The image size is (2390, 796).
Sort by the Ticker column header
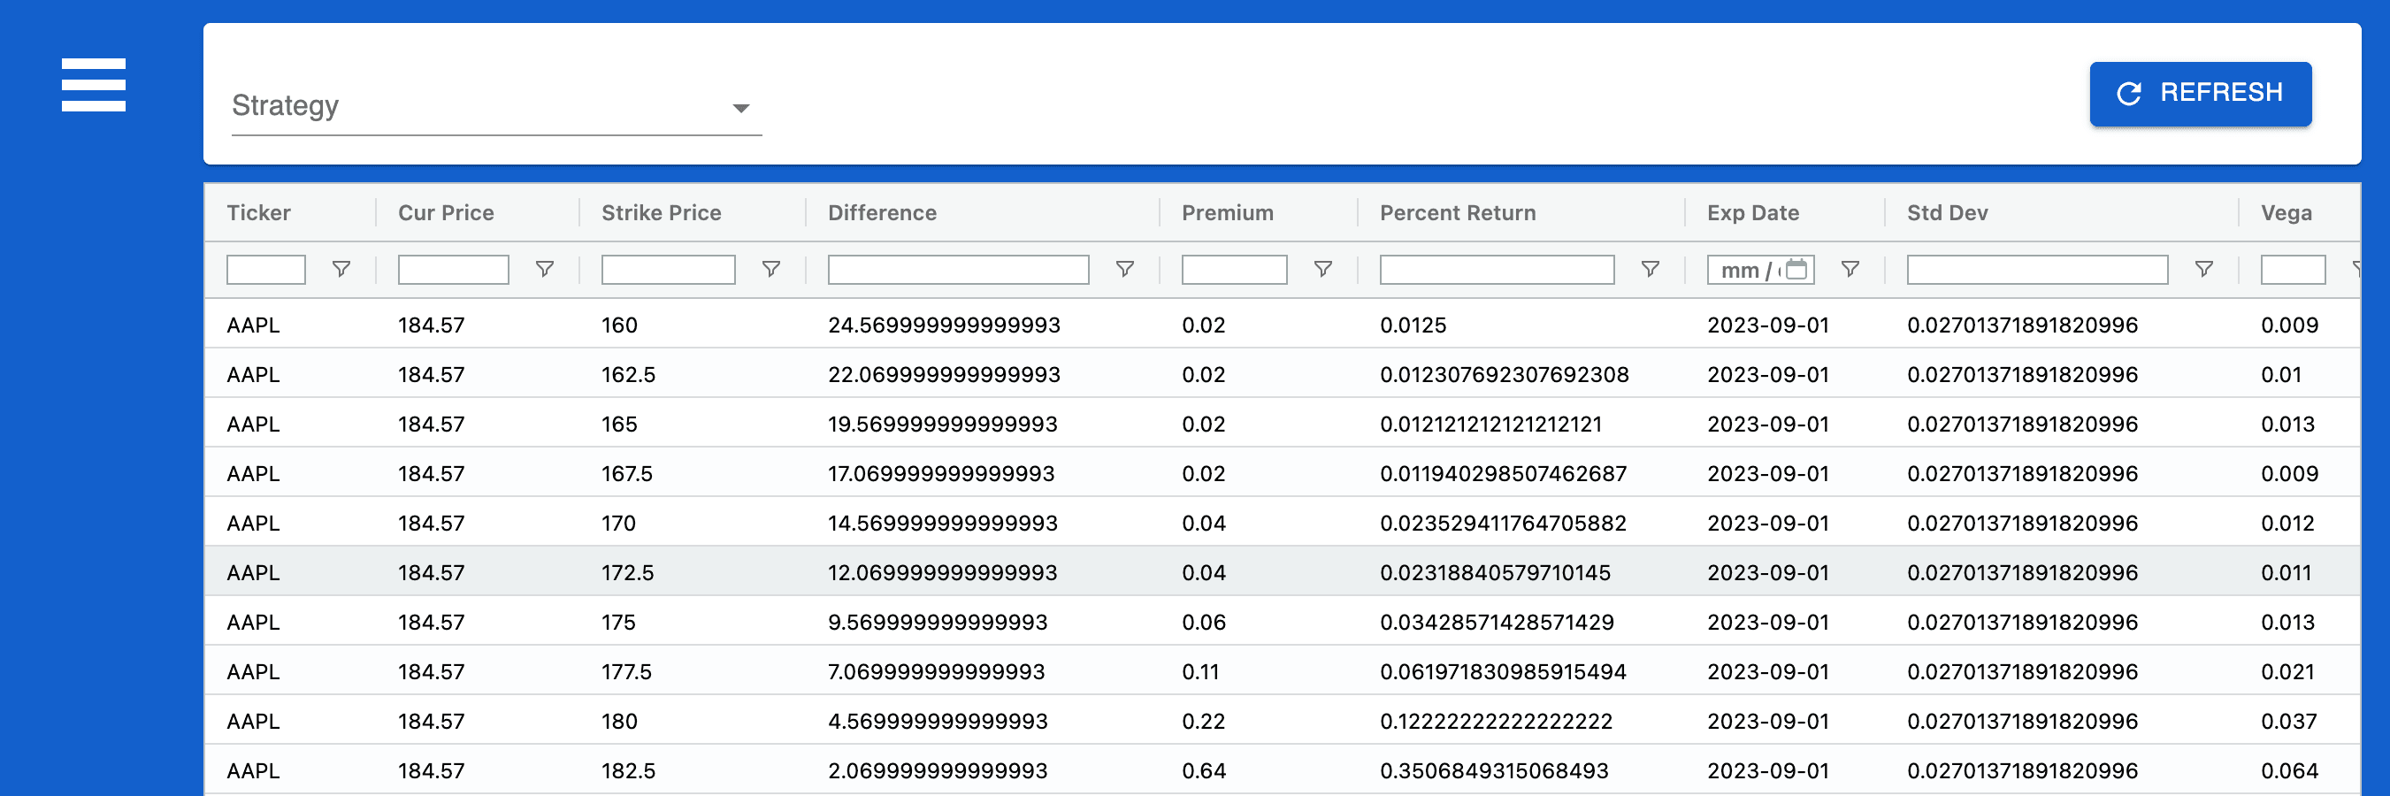click(259, 212)
